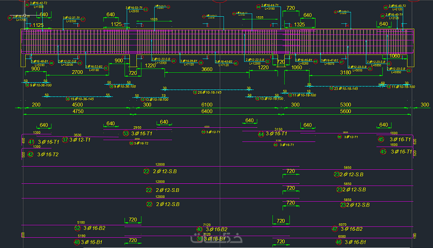This screenshot has width=433, height=248.
Task: Pick the clear span dimension "5300"
Action: (345, 105)
